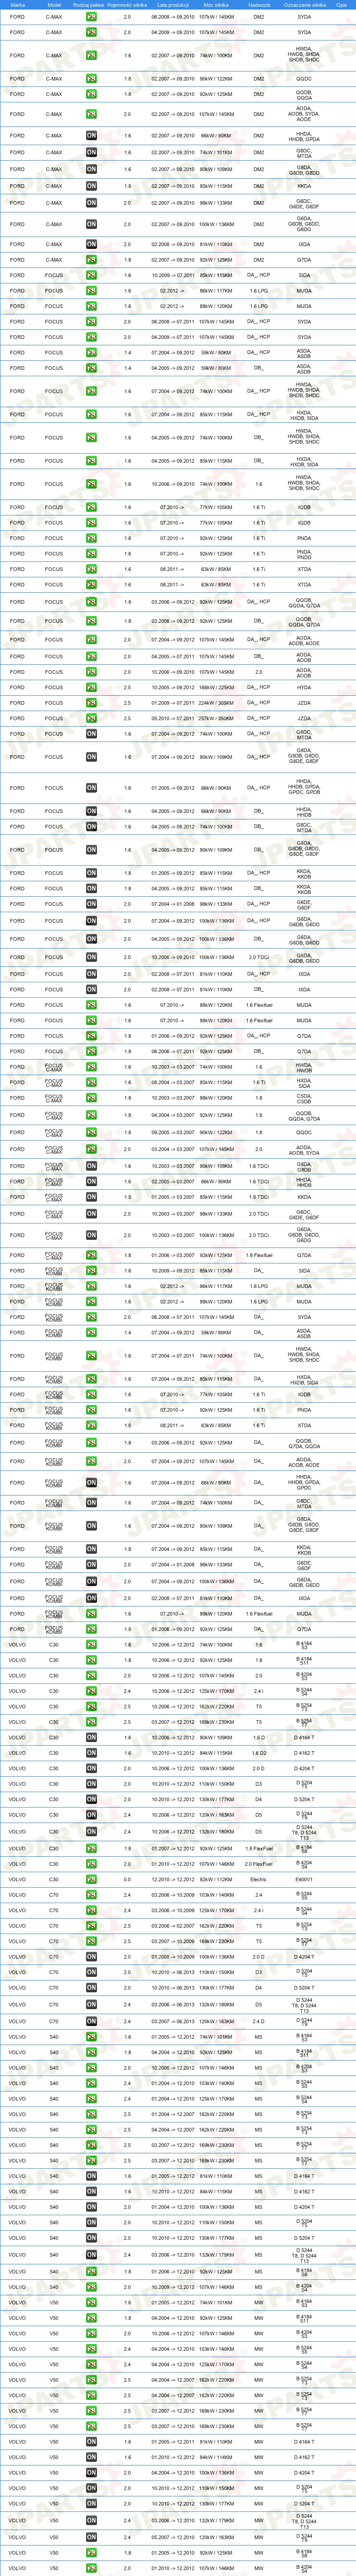
Task: Click ON diesel icon in Volvo C30 1.6 D2 row
Action: pos(91,1753)
